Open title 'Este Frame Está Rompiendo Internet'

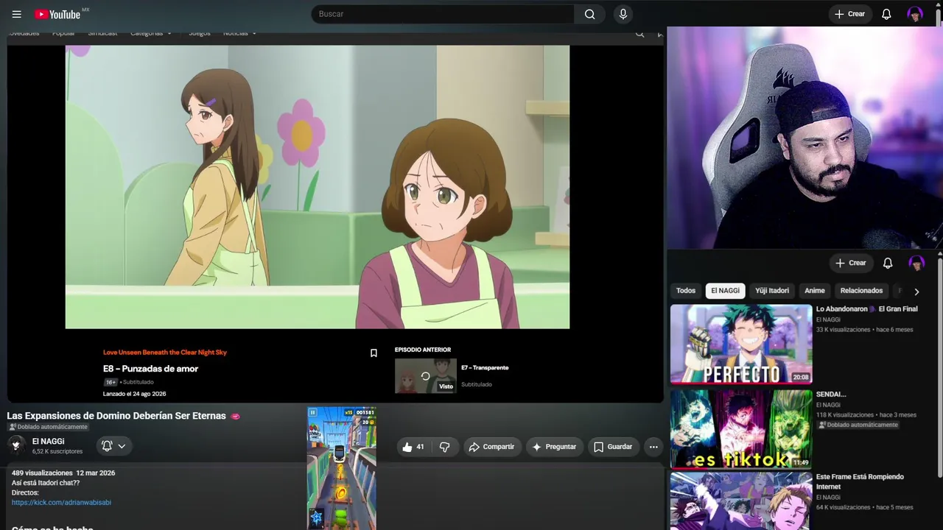click(x=860, y=481)
